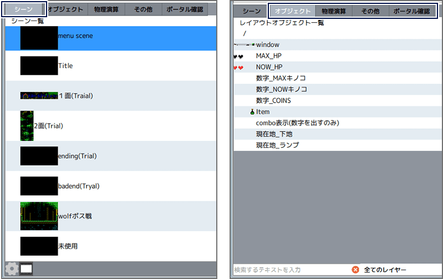Click the search text input field
Image resolution: width=443 pixels, height=279 pixels.
click(288, 270)
